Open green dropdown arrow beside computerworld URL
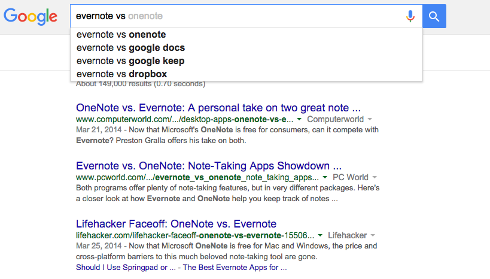The image size is (490, 279). (x=299, y=119)
